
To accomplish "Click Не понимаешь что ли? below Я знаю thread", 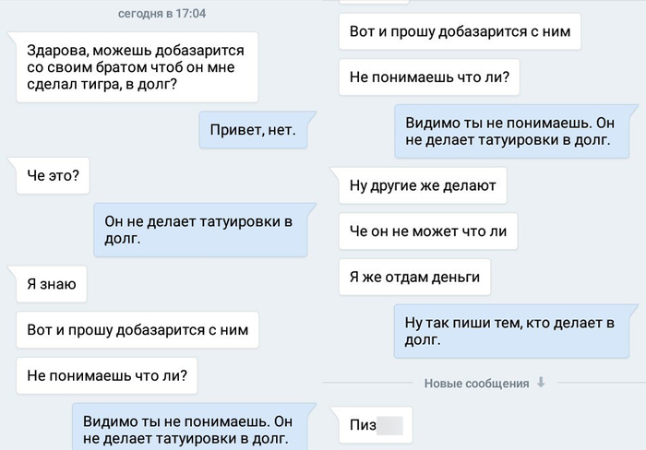I will [107, 376].
